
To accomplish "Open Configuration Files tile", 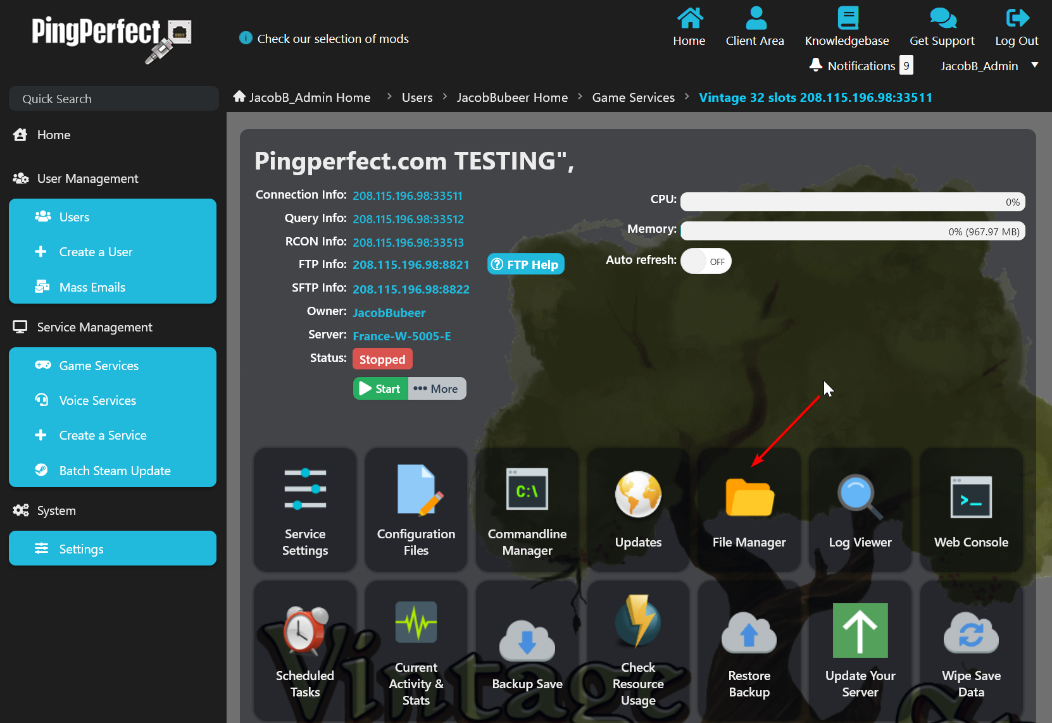I will (416, 510).
